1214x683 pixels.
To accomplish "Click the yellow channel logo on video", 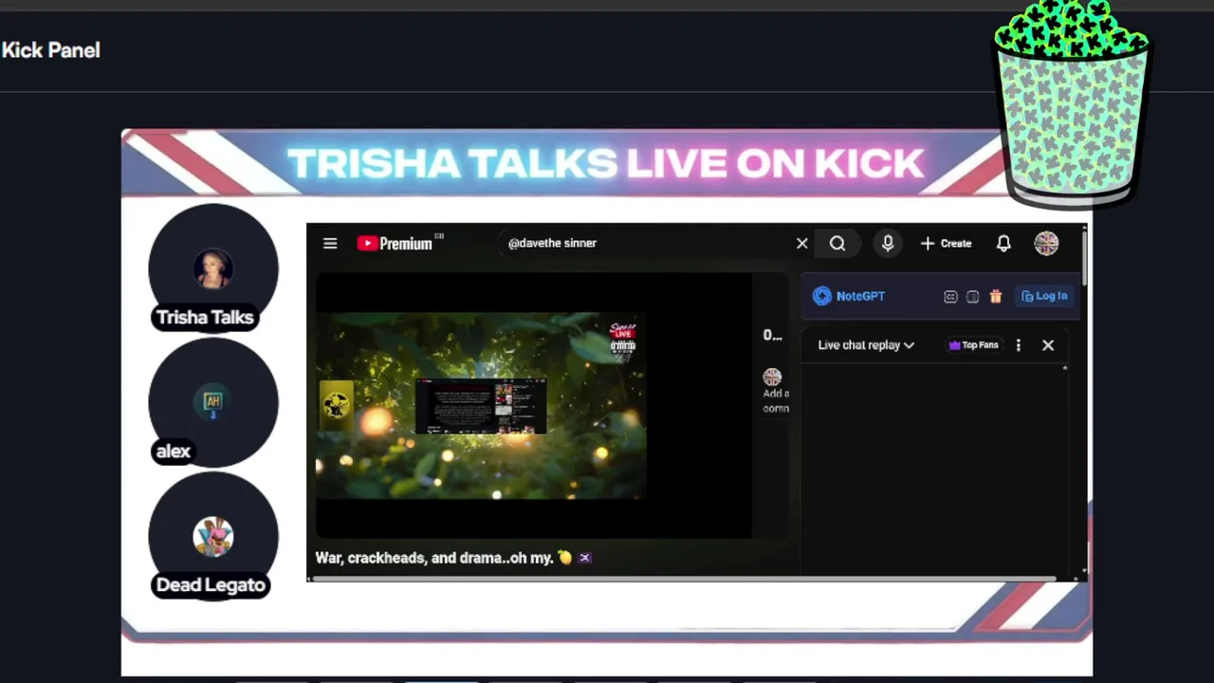I will (336, 405).
